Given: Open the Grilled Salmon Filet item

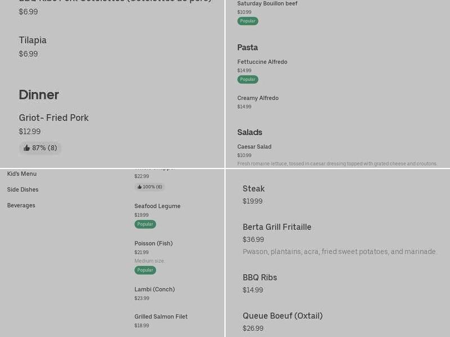Looking at the screenshot, I should [161, 316].
